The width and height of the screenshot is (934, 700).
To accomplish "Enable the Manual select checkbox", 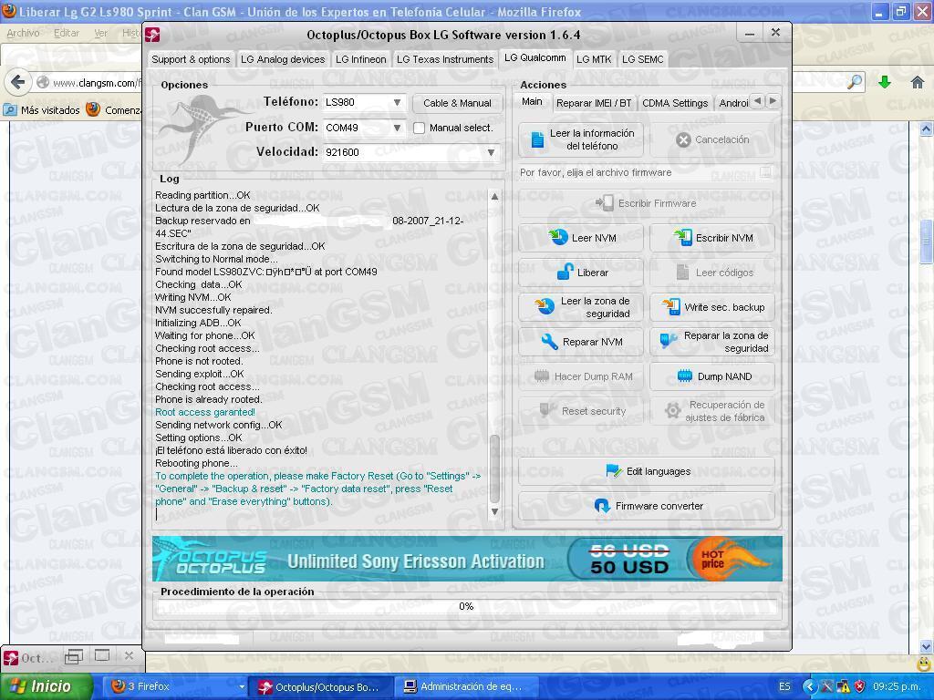I will tap(420, 128).
